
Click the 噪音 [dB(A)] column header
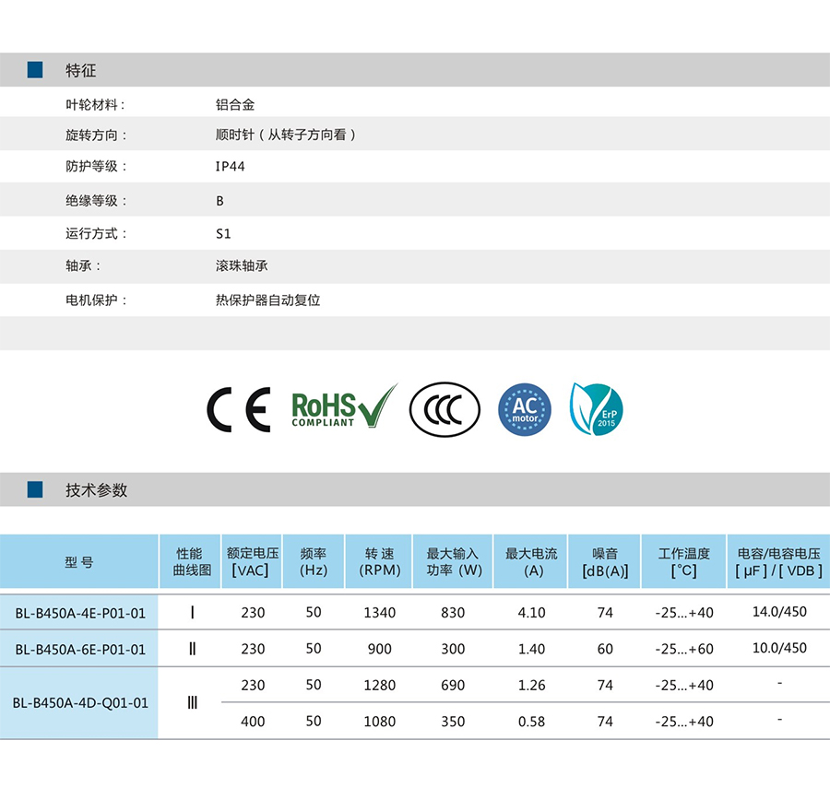pyautogui.click(x=604, y=562)
